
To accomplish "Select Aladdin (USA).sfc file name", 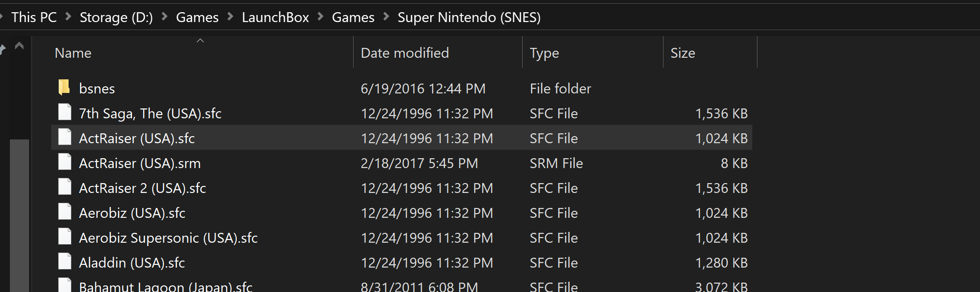I will coord(132,262).
